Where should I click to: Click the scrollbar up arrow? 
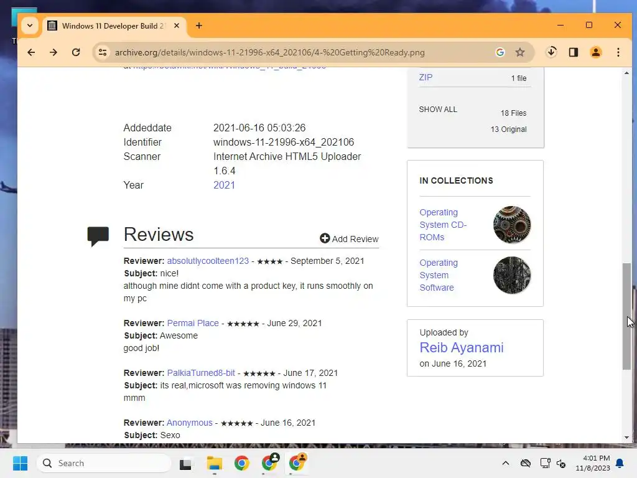tap(626, 73)
